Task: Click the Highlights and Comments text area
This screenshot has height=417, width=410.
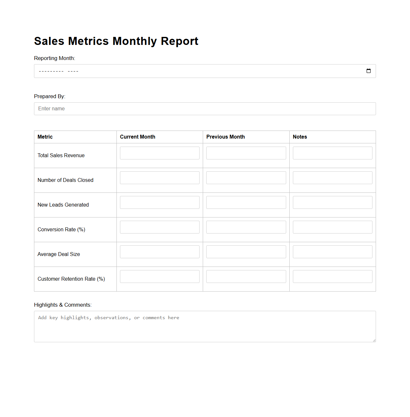Action: 205,326
